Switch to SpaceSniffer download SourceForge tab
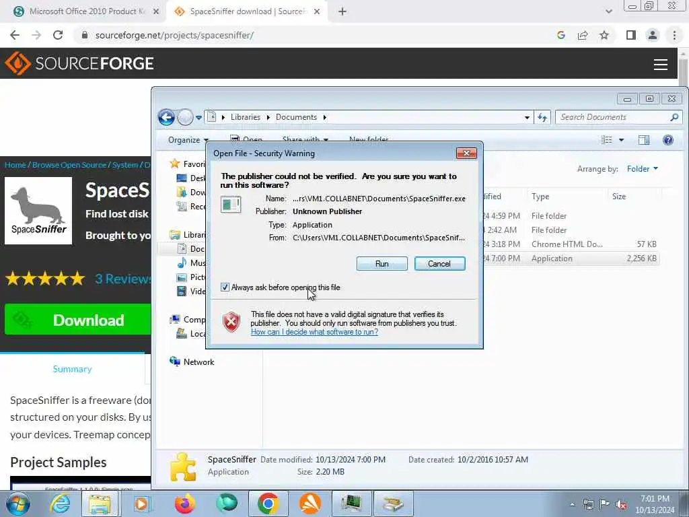This screenshot has width=689, height=517. tap(246, 11)
